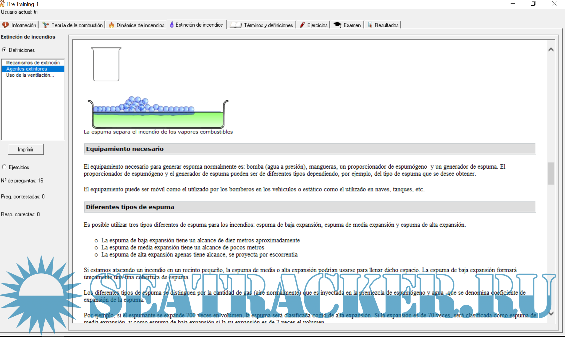565x337 pixels.
Task: Click the flame icon for Dinámica de incendios
Action: (111, 25)
